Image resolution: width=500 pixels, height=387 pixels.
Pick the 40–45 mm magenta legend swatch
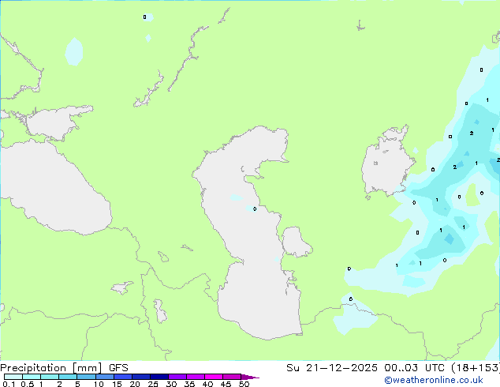pos(214,377)
